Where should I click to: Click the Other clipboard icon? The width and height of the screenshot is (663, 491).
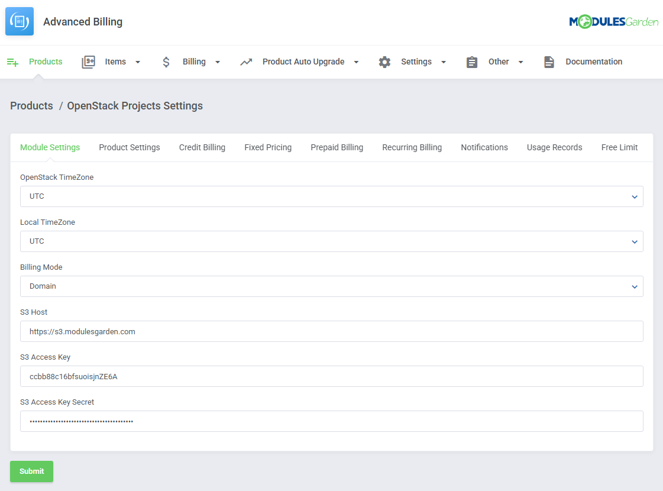(472, 62)
